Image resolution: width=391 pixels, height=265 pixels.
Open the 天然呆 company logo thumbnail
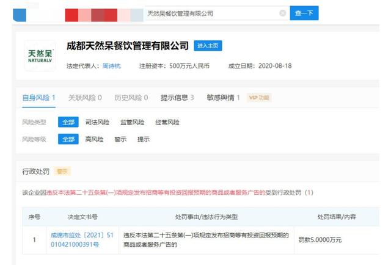point(40,56)
